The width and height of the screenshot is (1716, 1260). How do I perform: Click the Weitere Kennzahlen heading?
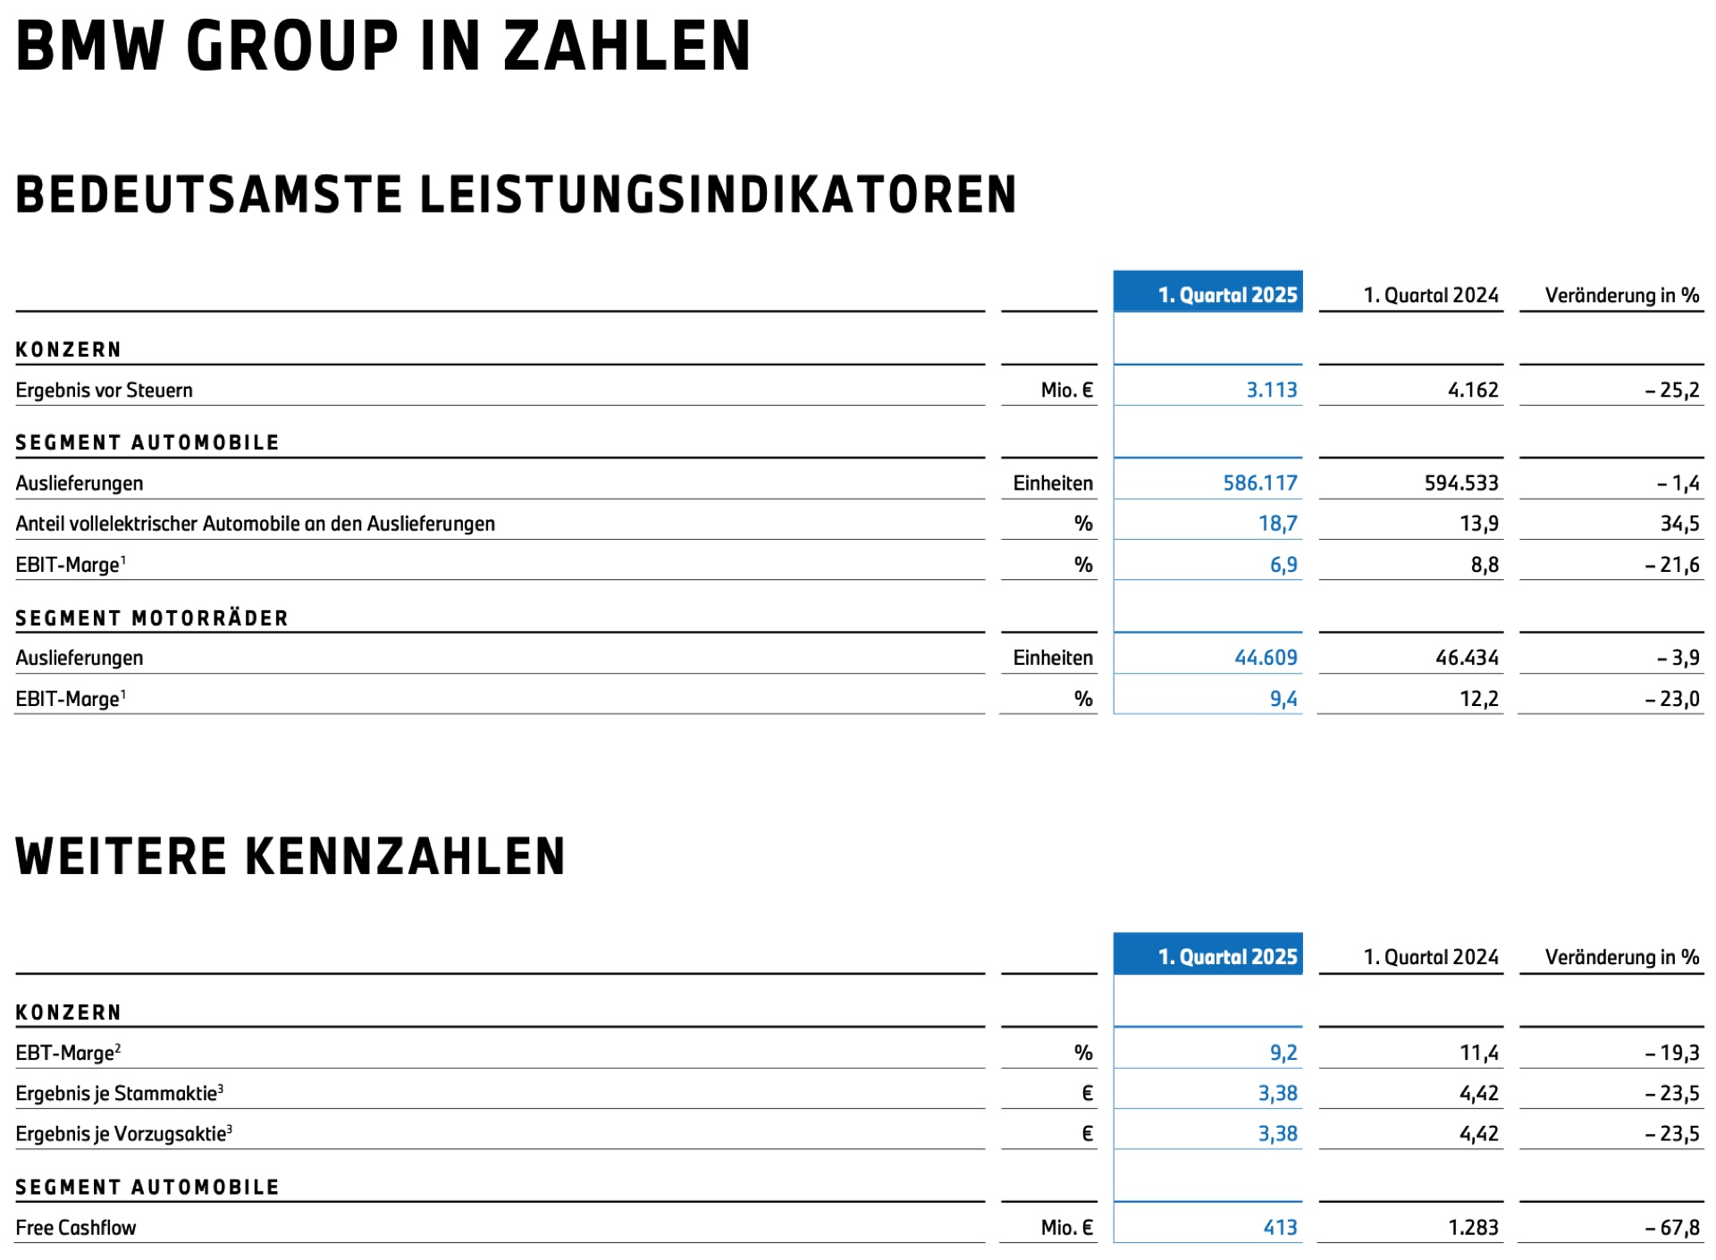290,856
